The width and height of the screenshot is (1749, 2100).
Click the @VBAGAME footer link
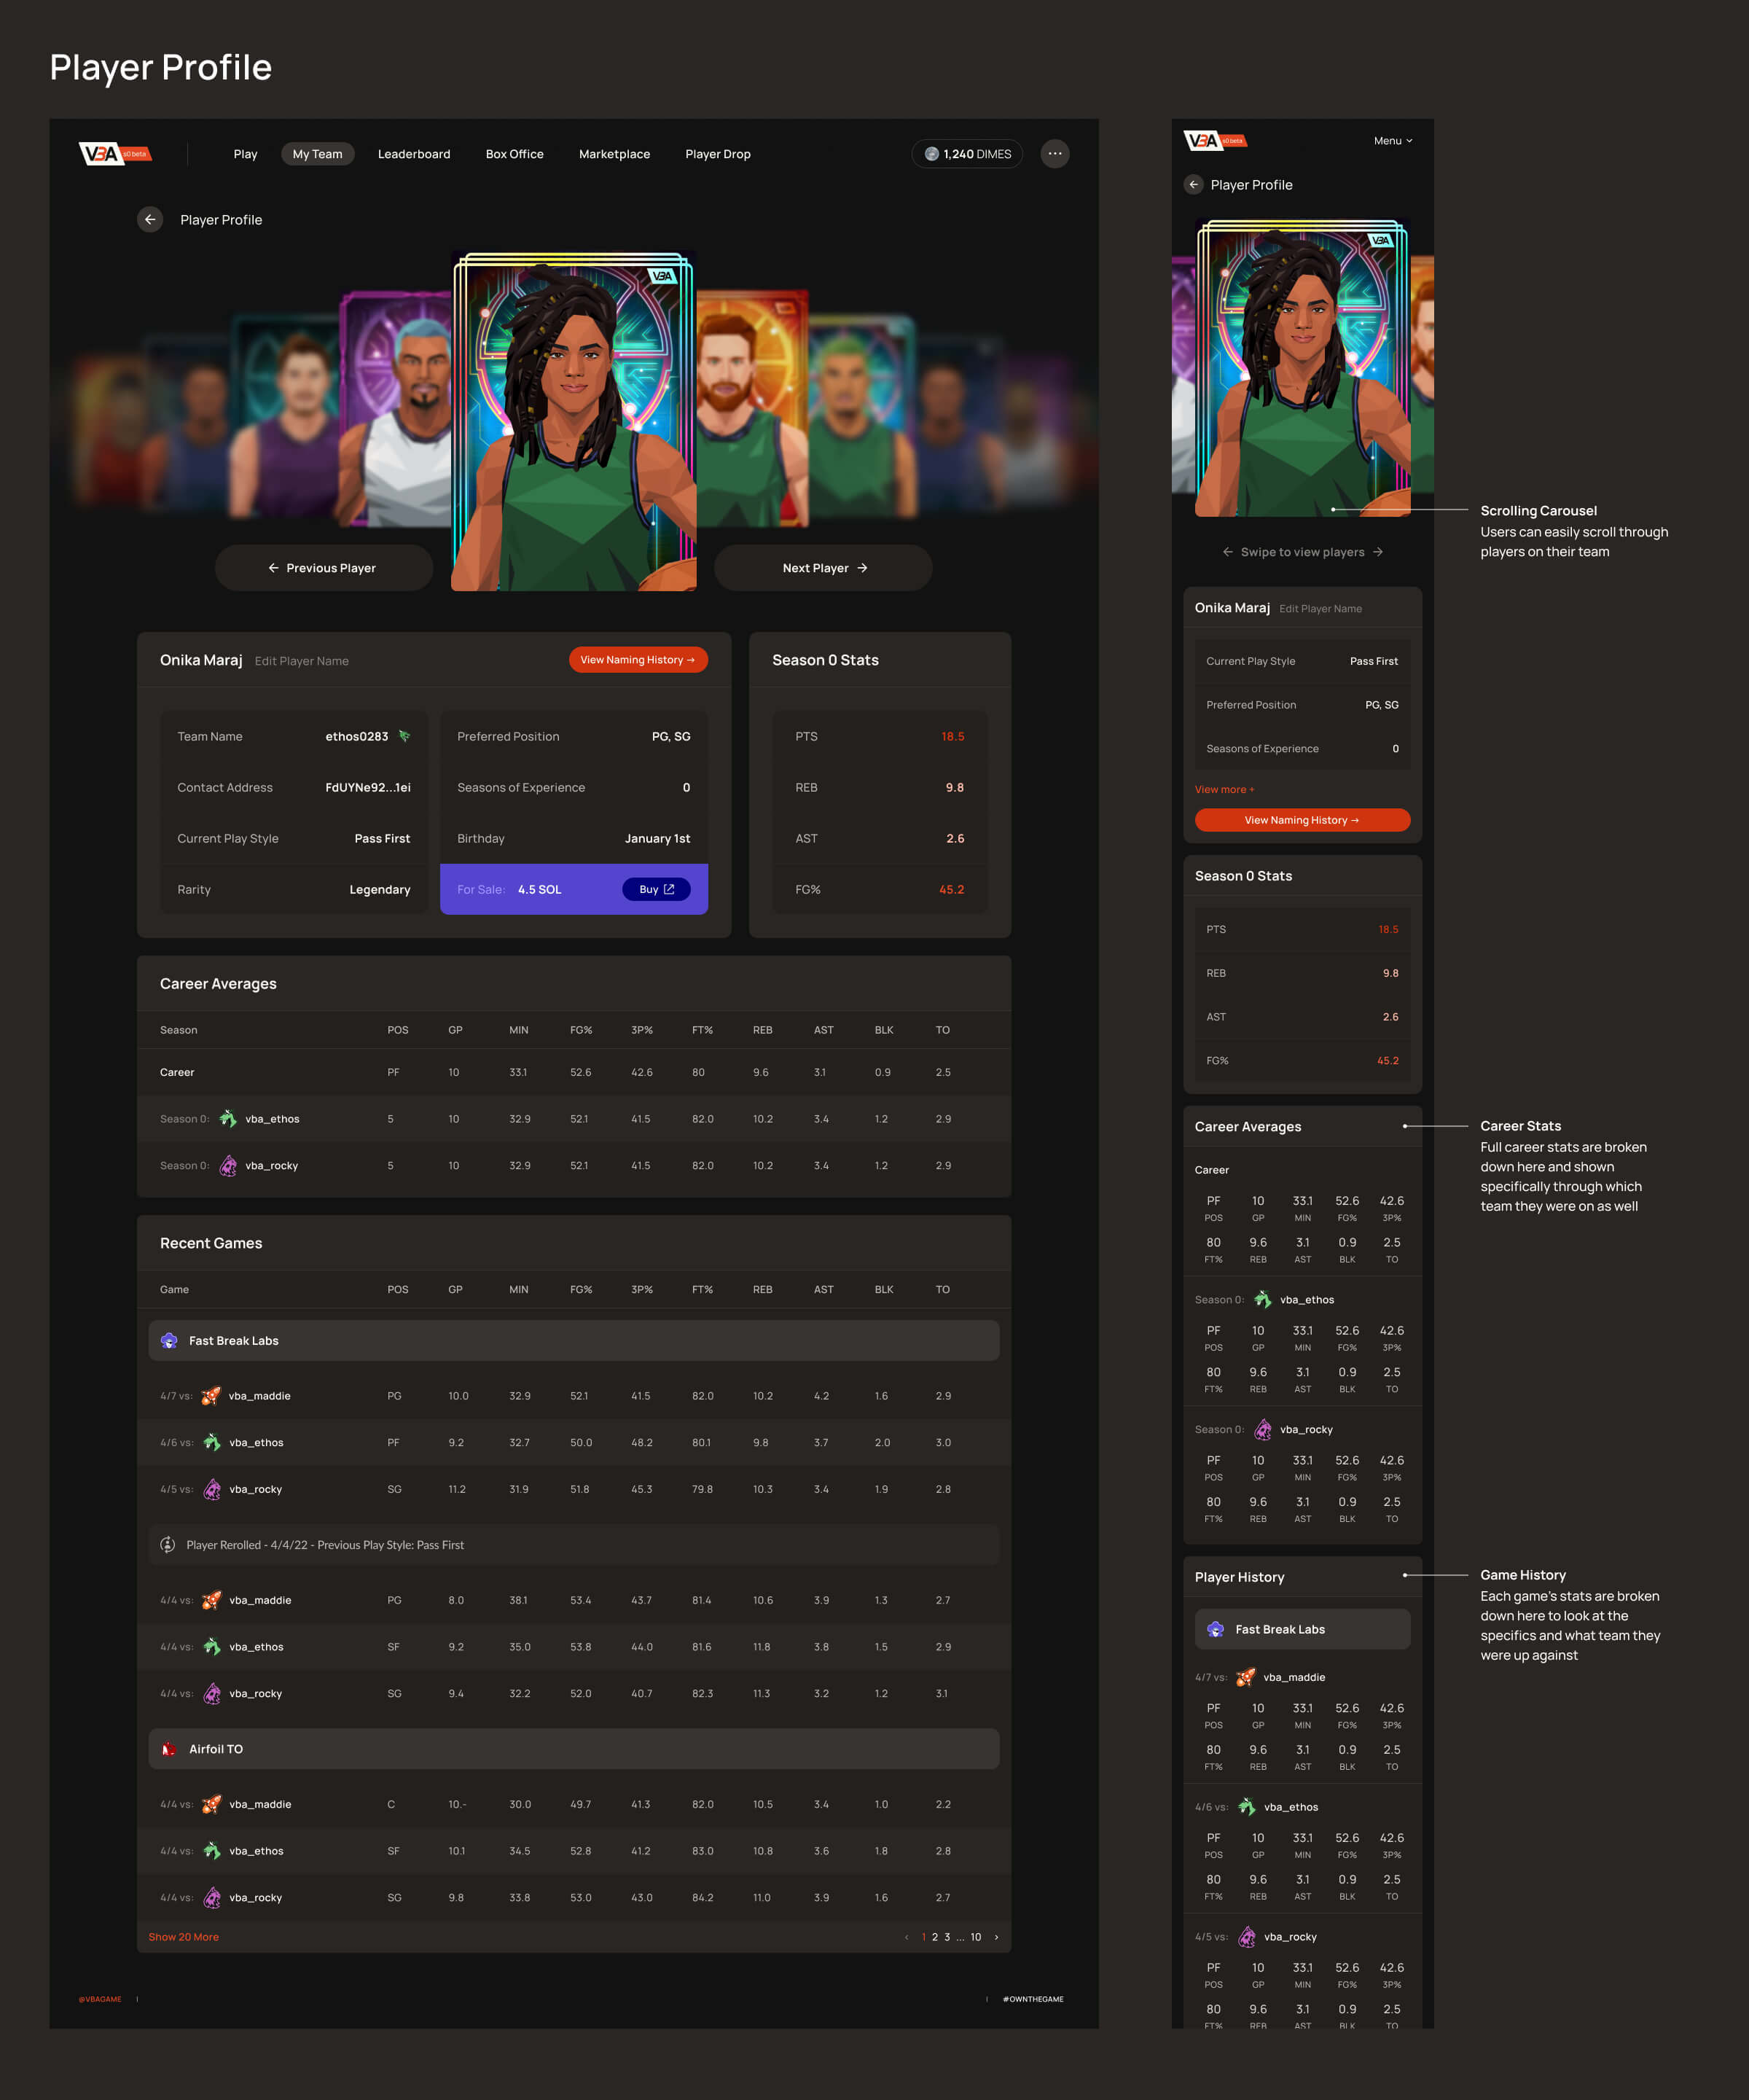(x=100, y=1999)
